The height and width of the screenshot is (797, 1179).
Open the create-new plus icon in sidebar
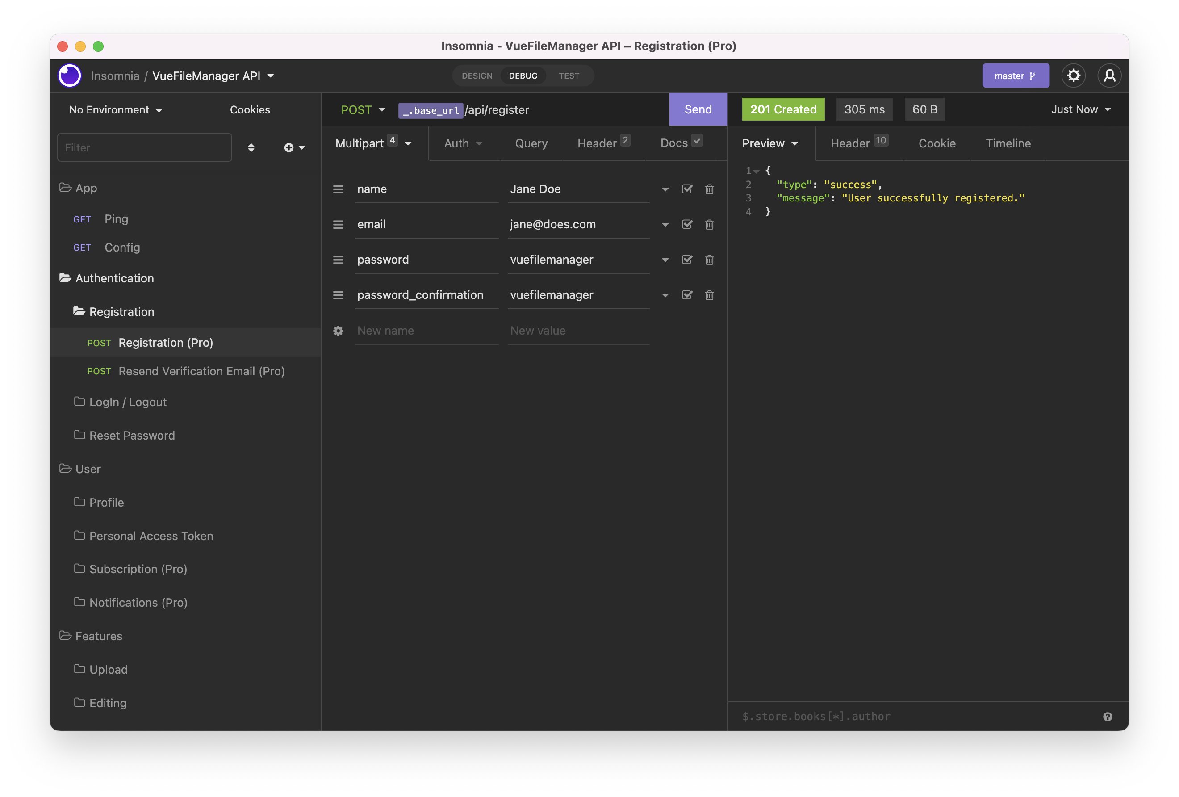288,147
